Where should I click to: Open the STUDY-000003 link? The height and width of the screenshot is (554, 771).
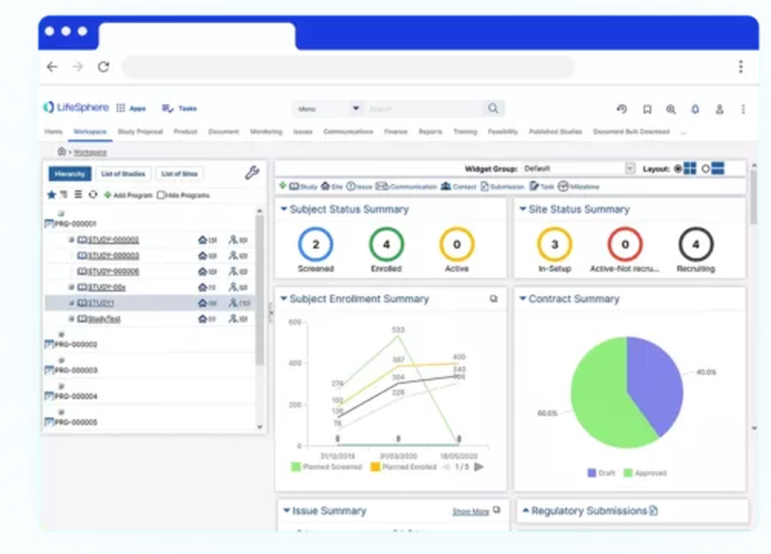(113, 256)
